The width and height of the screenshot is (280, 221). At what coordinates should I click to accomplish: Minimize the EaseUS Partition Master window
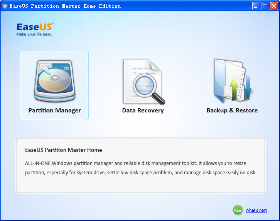pyautogui.click(x=256, y=6)
